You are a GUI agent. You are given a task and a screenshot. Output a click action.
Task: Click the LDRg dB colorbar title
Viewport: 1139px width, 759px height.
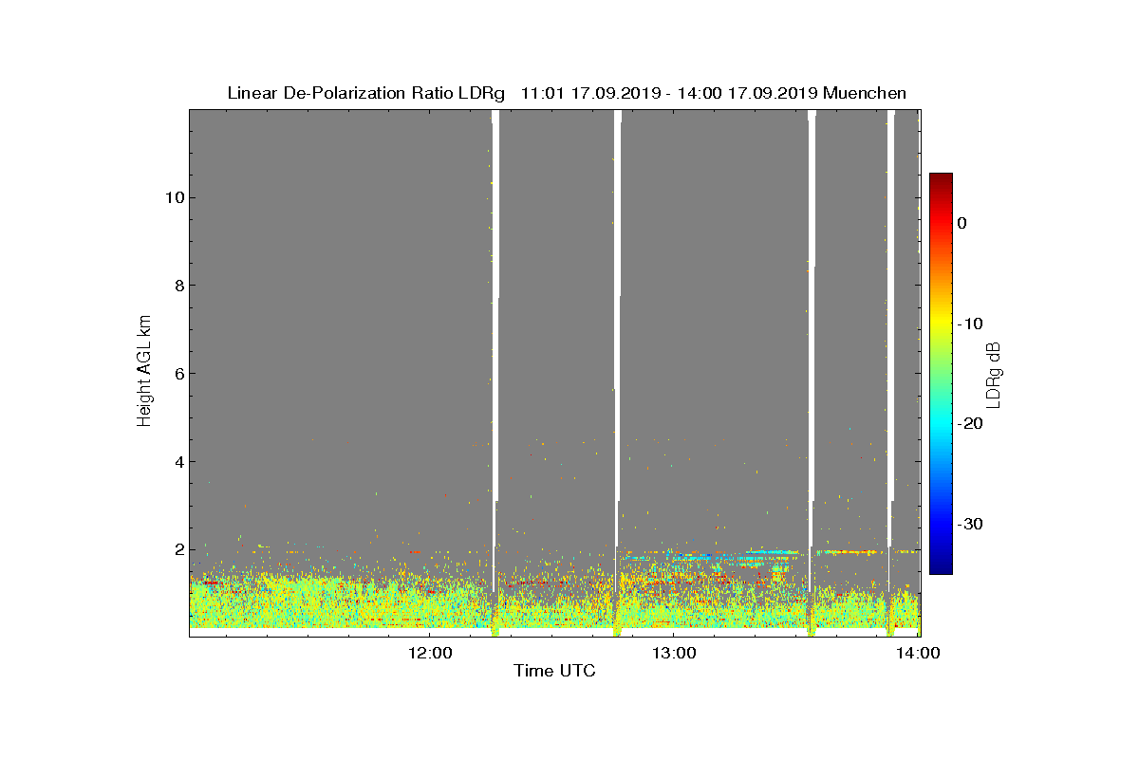[994, 374]
